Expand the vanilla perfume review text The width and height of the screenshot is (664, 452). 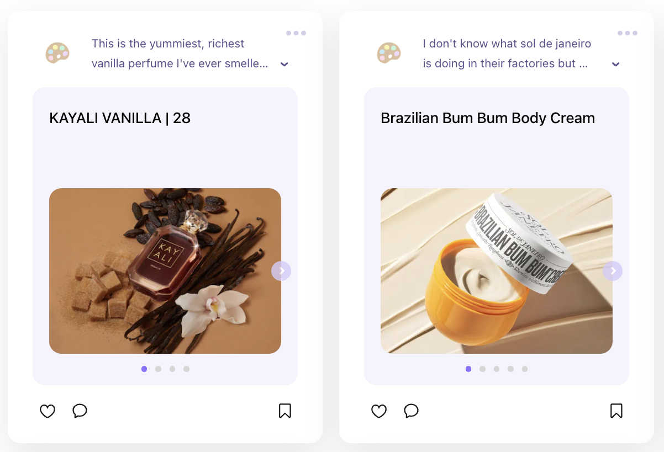(x=284, y=64)
